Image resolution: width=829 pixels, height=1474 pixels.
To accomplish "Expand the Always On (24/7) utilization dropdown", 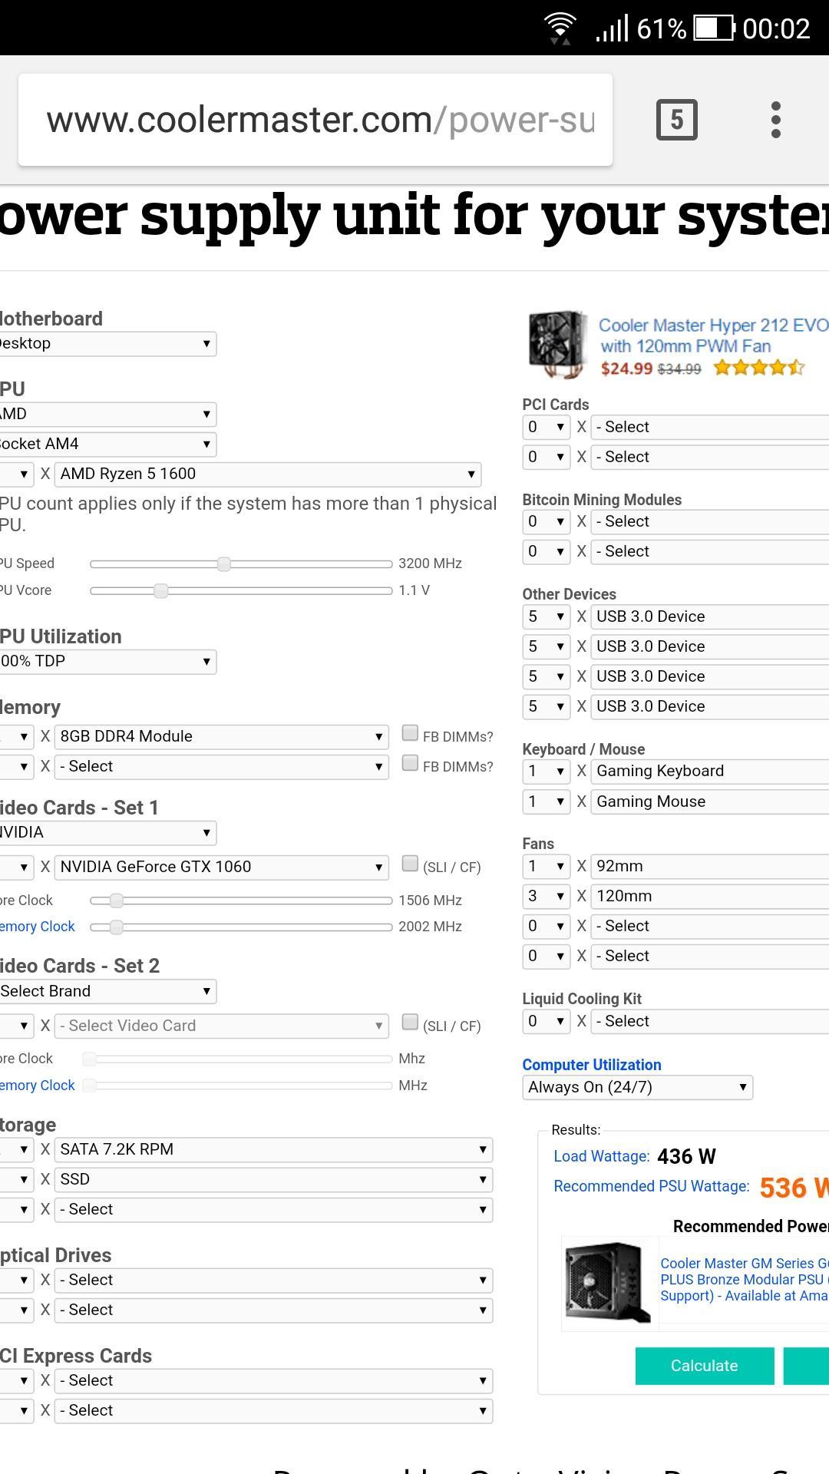I will point(637,1087).
